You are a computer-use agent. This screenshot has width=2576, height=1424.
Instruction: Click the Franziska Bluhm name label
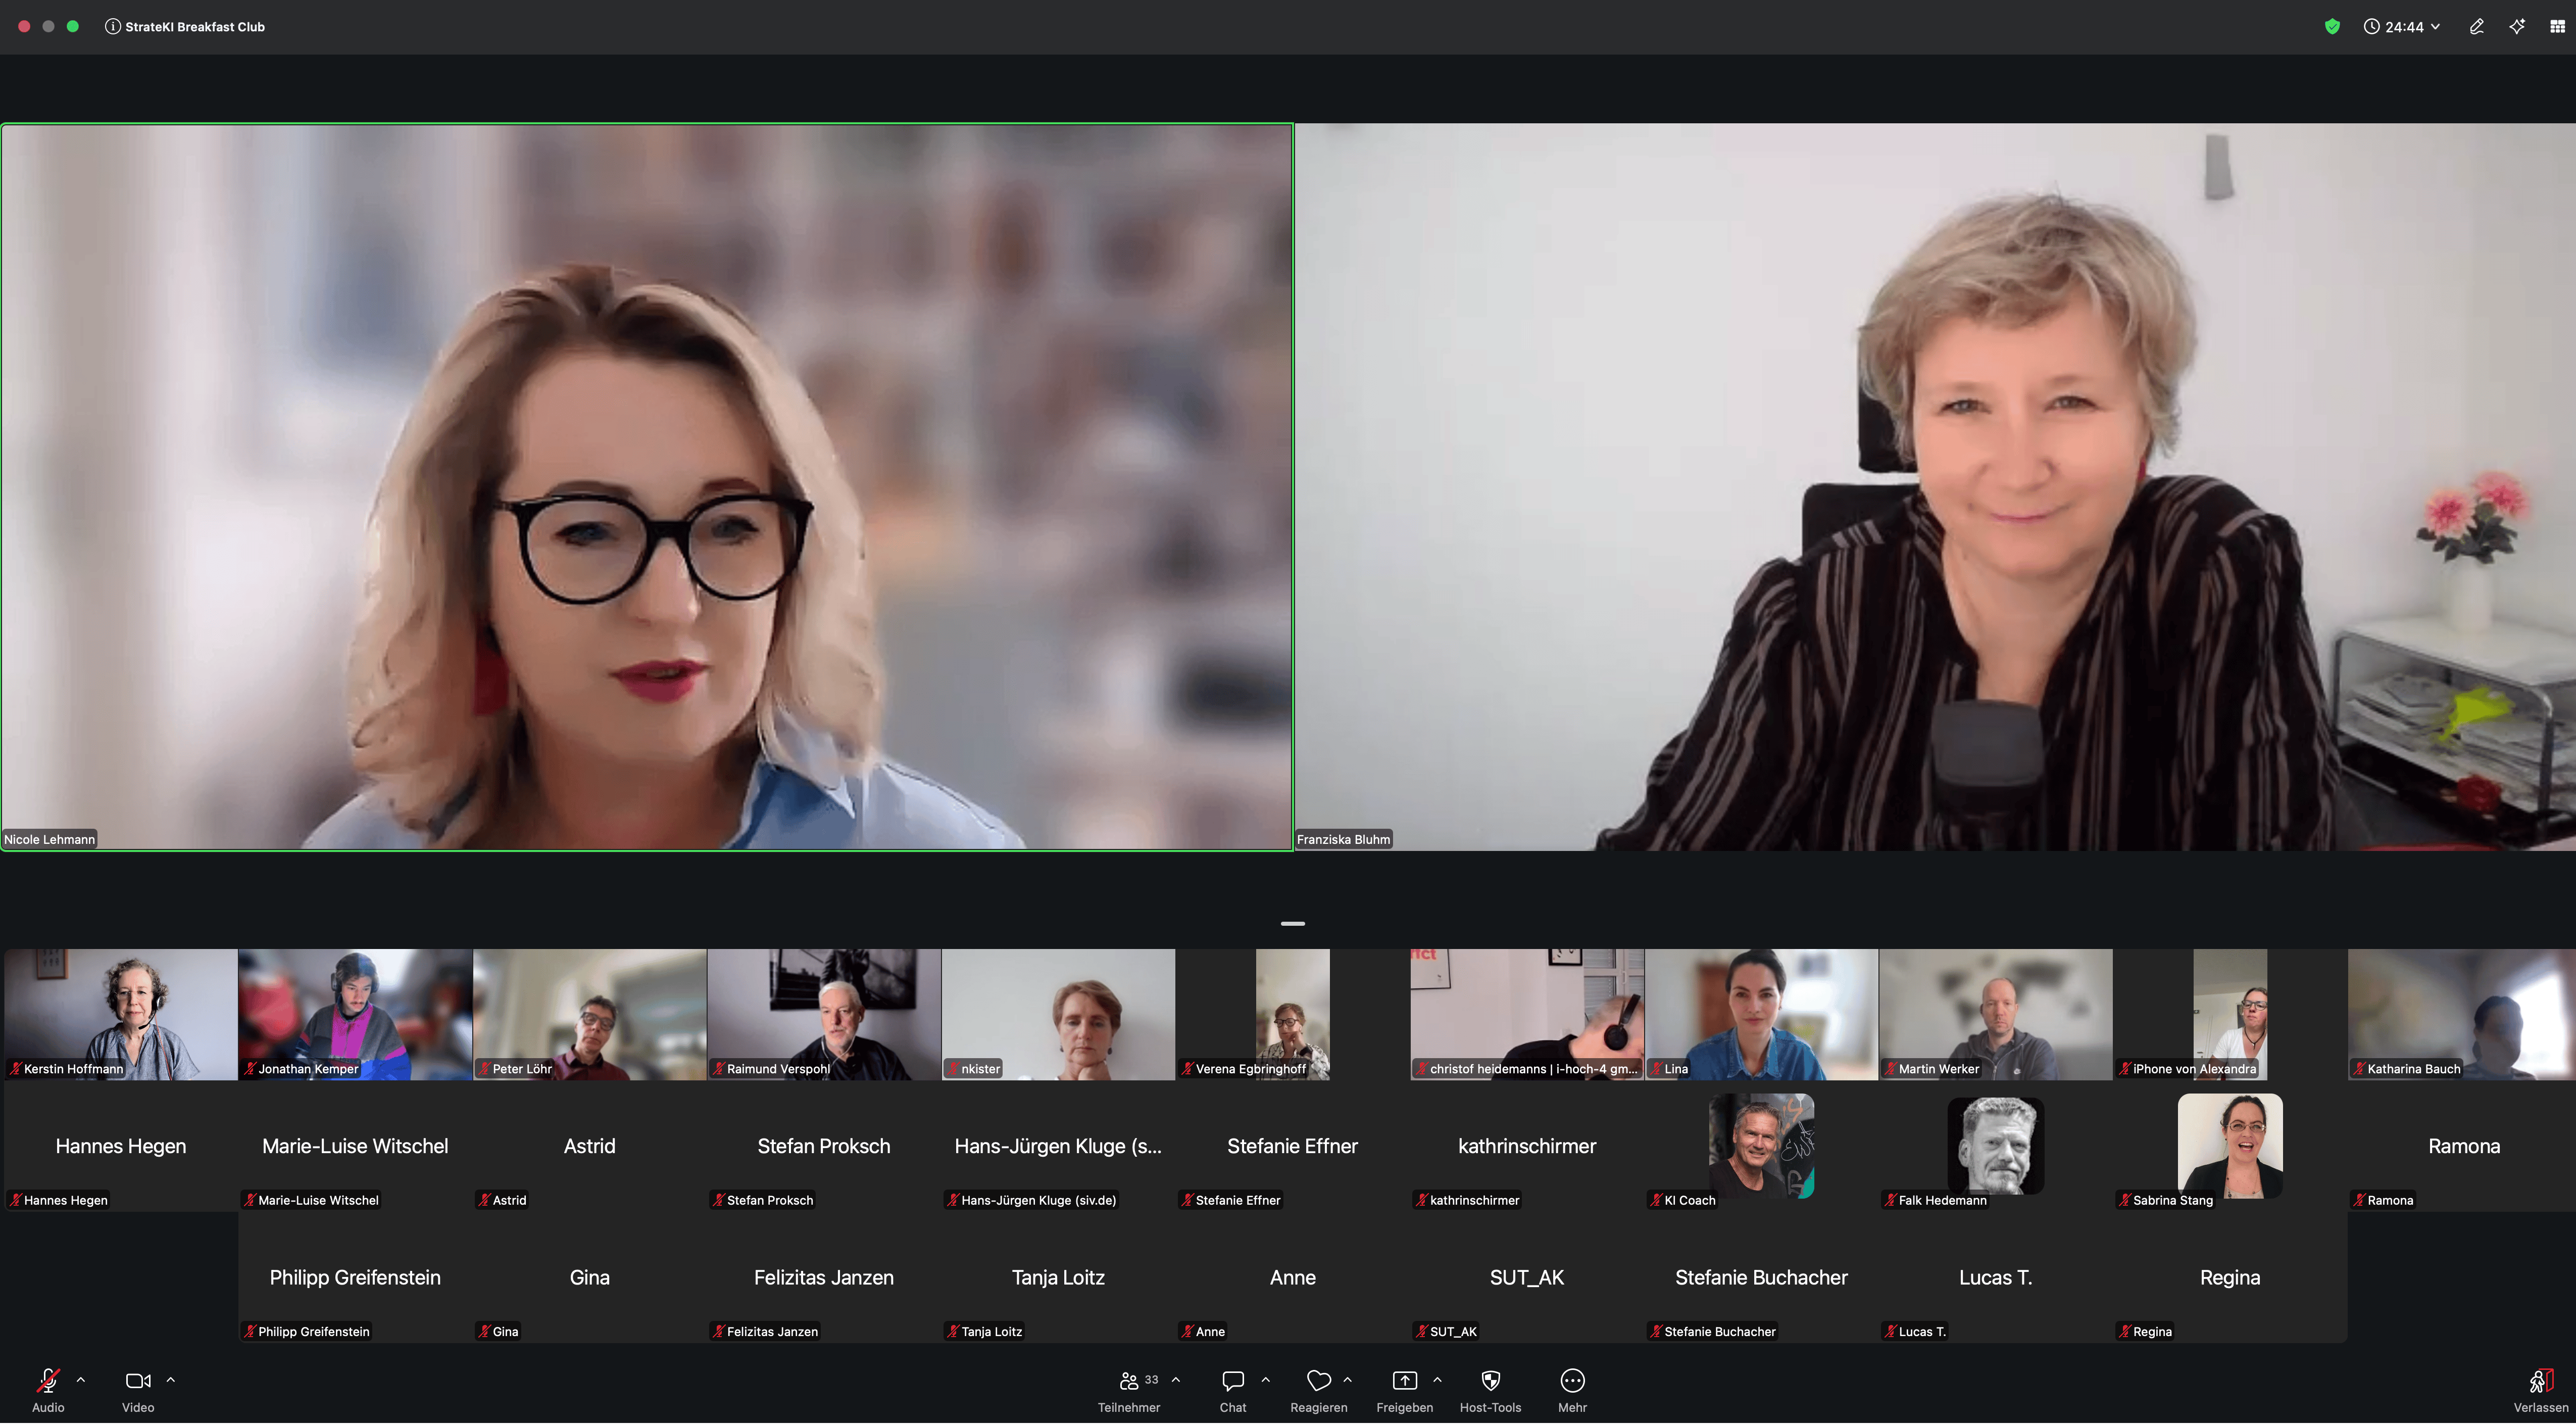1343,839
